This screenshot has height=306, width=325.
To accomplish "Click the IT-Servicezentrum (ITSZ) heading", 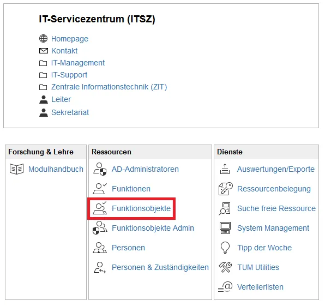I will click(97, 19).
